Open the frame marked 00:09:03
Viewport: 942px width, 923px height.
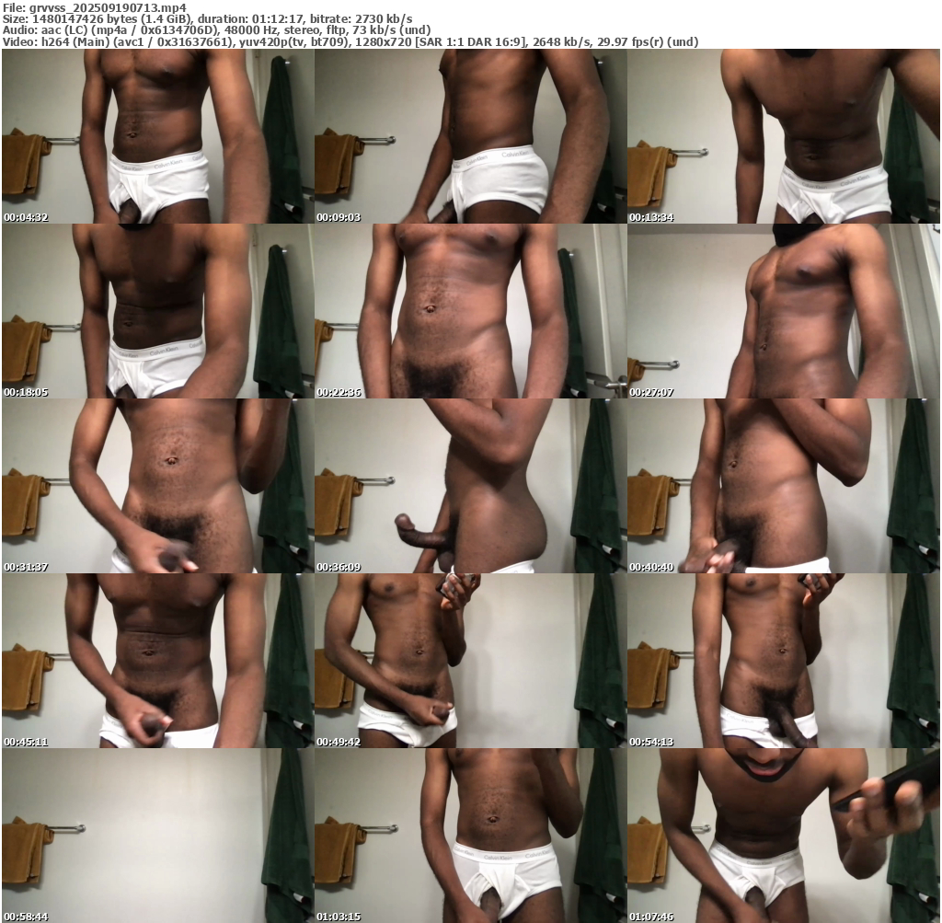click(470, 136)
